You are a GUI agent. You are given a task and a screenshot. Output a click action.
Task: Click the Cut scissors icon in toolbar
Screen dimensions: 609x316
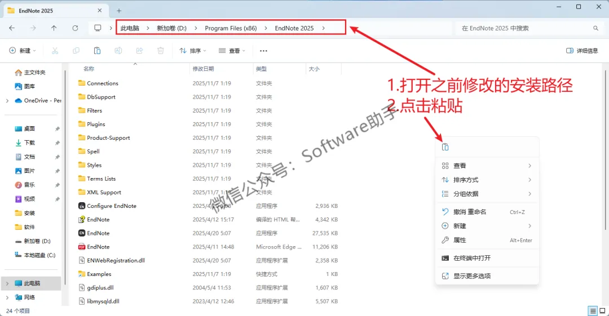55,51
